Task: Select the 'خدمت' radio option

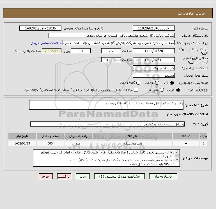Action: point(157,83)
